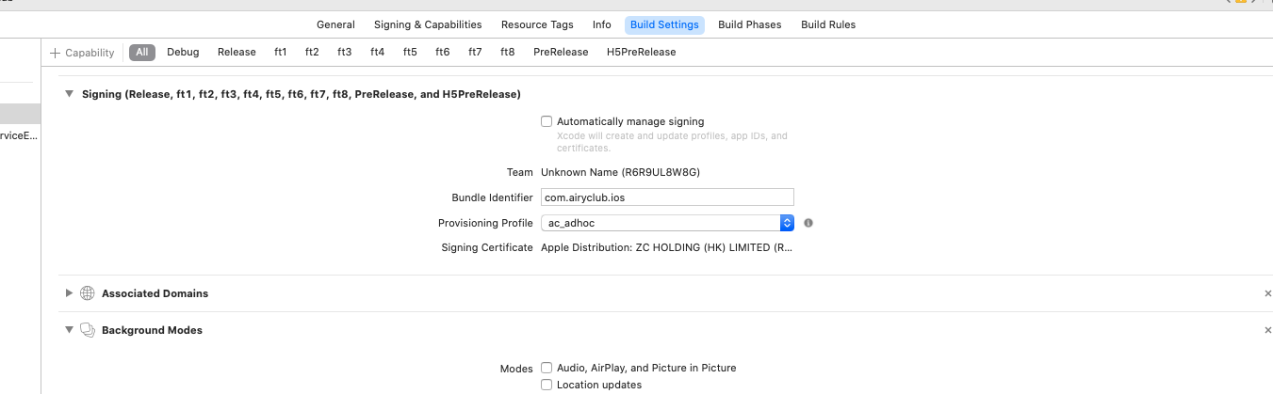Remove the Background Modes capability
The height and width of the screenshot is (394, 1273).
coord(1267,330)
